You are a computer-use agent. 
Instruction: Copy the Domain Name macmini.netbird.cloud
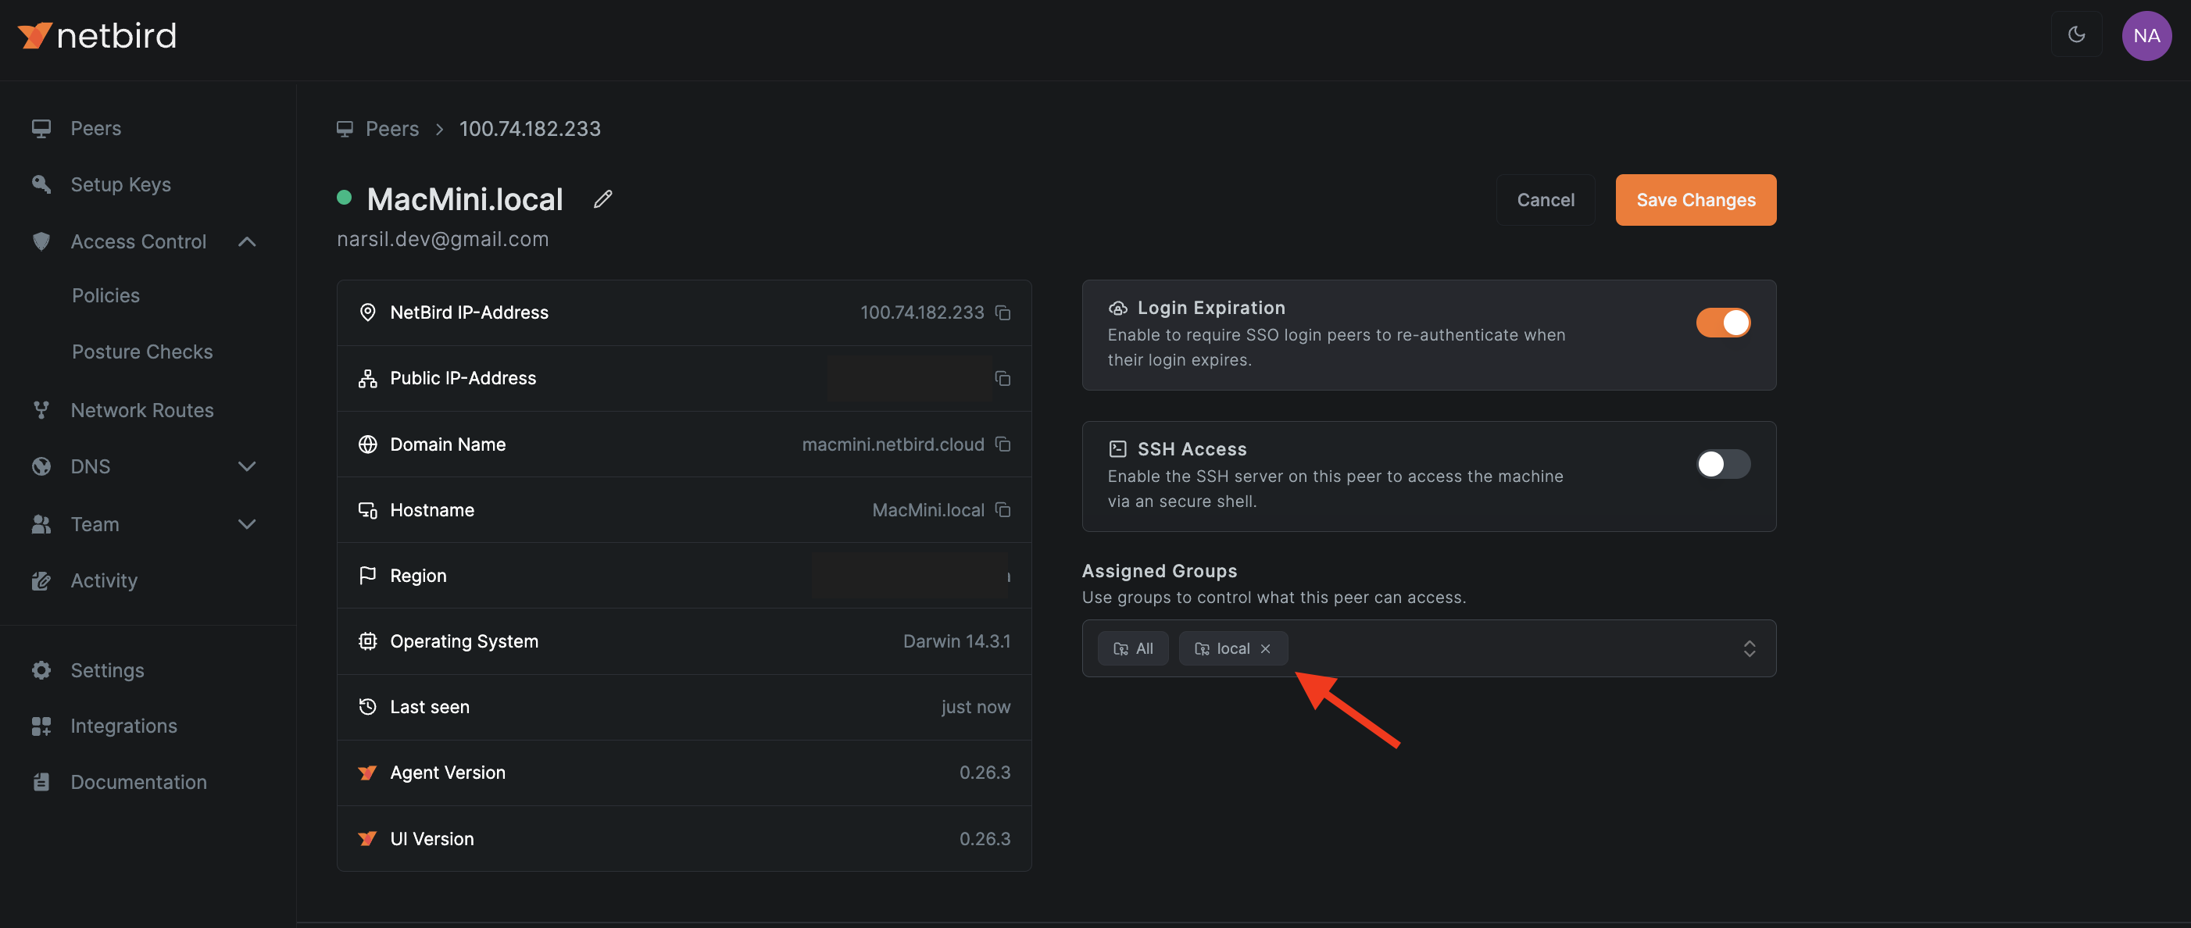[1003, 444]
